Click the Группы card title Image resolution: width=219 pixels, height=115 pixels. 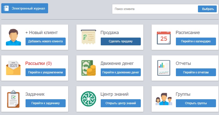183,94
